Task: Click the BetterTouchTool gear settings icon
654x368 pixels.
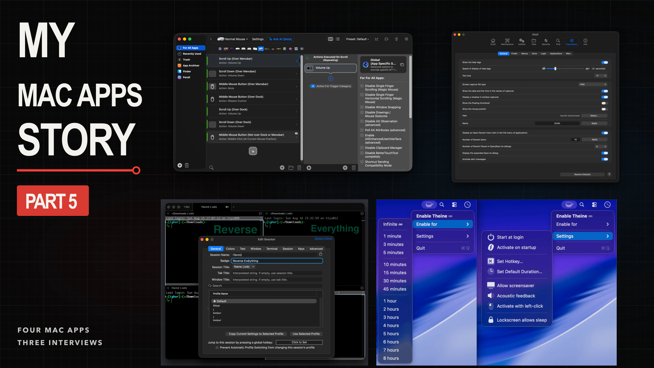Action: [406, 39]
